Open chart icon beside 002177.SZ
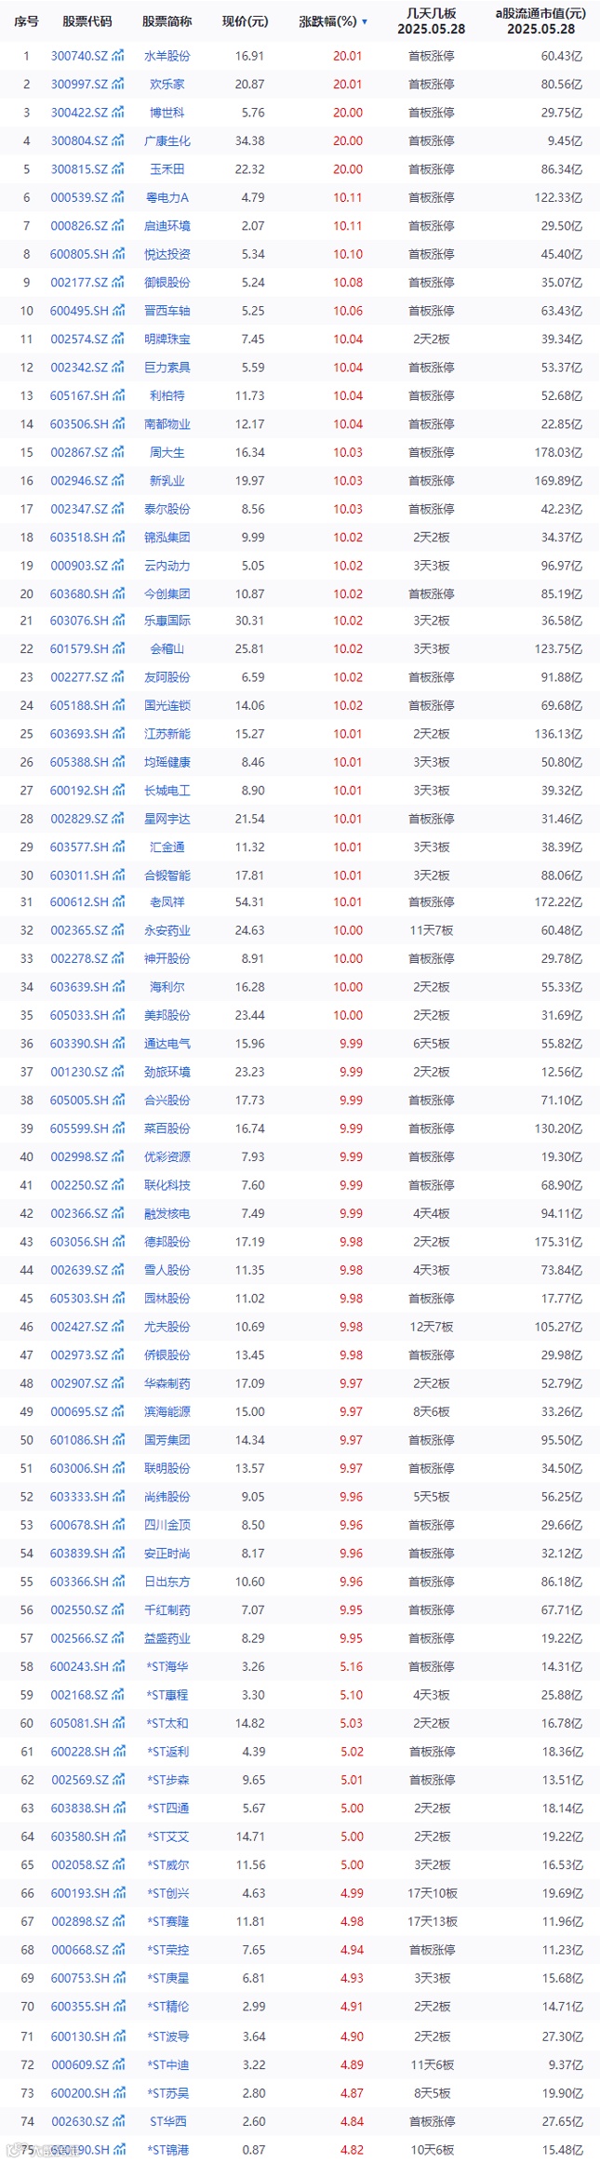 (x=118, y=282)
